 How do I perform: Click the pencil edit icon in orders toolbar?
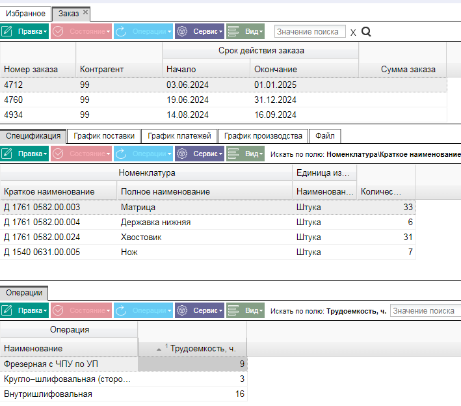7,31
